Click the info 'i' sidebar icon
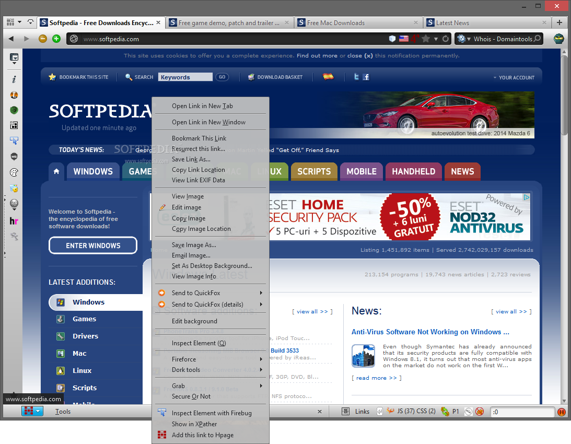Viewport: 571px width, 444px height. click(x=14, y=79)
